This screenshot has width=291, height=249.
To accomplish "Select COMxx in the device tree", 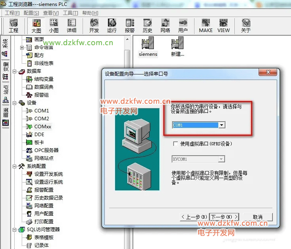I will point(42,127).
